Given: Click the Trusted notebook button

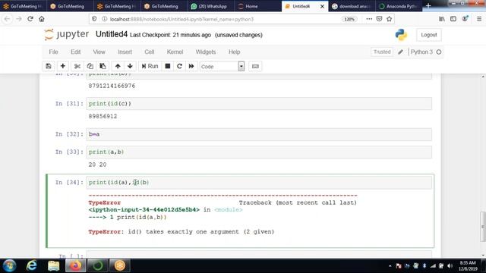Looking at the screenshot, I should point(382,52).
